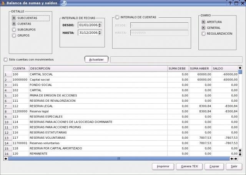
Task: Click the 'FONDO SOCIAL' description cell
Action: [98, 85]
